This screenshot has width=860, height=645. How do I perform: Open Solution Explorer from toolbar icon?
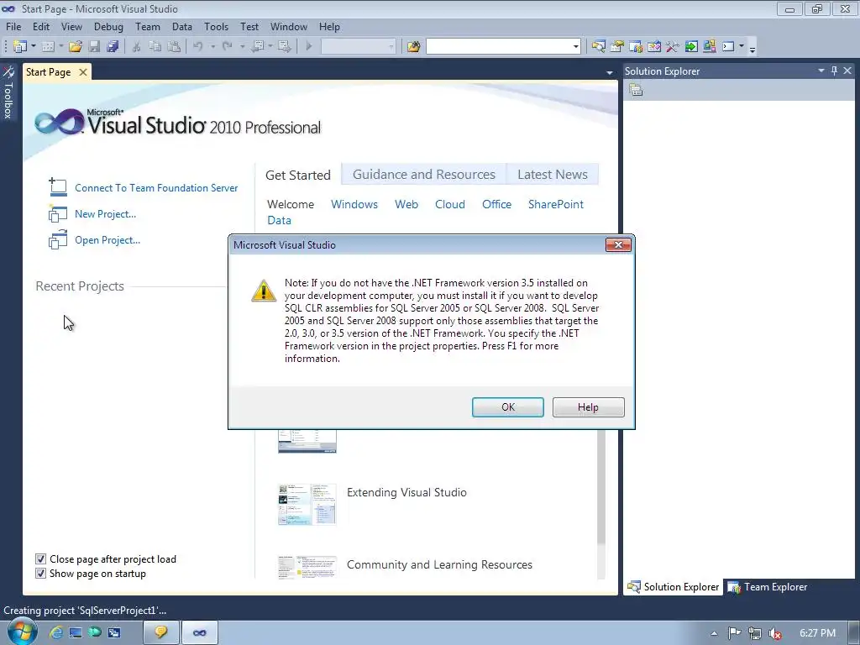click(598, 47)
